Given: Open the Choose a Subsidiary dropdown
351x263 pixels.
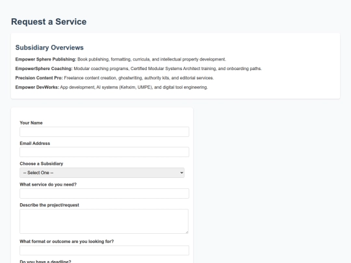Looking at the screenshot, I should pyautogui.click(x=102, y=173).
